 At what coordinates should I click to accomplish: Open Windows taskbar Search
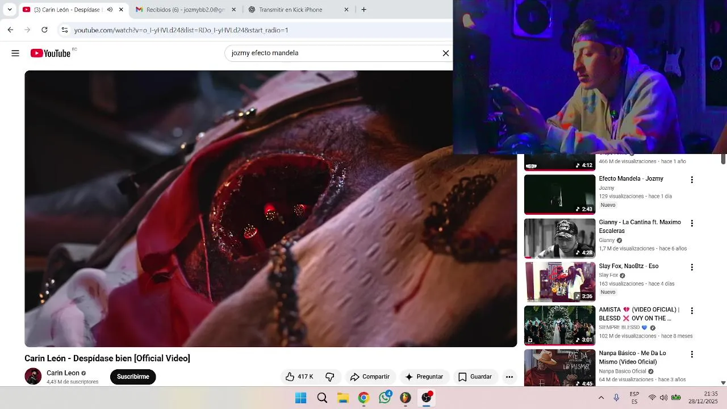[322, 398]
